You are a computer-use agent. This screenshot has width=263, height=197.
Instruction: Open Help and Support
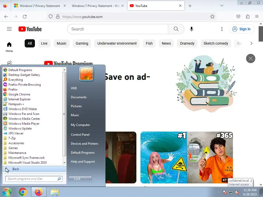click(83, 162)
